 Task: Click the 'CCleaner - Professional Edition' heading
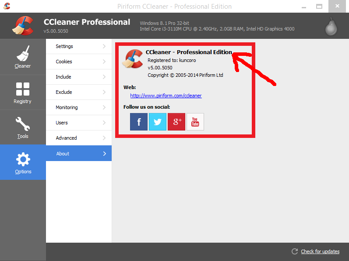click(x=189, y=52)
